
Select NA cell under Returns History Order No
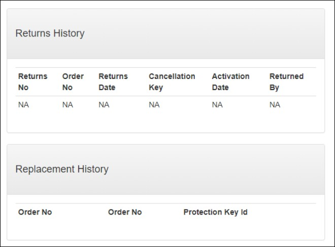(68, 105)
